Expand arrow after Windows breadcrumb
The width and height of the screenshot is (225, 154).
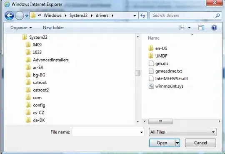coord(65,15)
